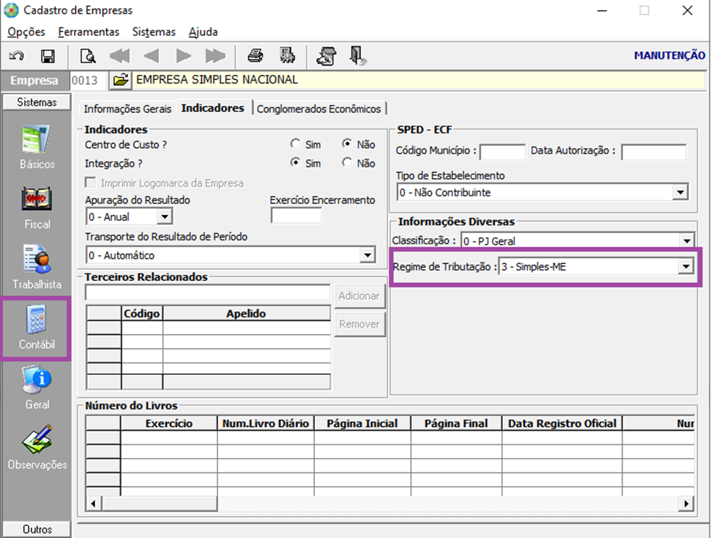
Task: Go to next record single-right arrow
Action: click(x=184, y=56)
